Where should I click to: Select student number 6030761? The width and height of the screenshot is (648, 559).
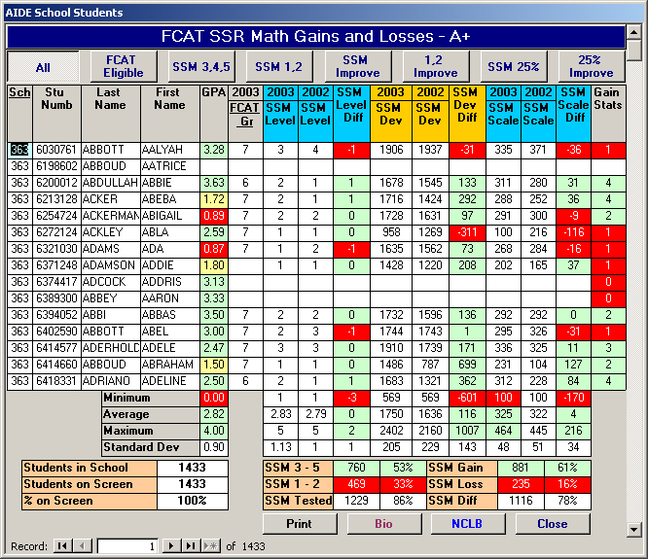point(56,150)
